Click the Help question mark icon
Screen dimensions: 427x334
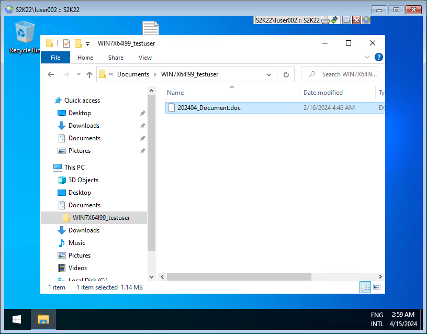coord(379,58)
